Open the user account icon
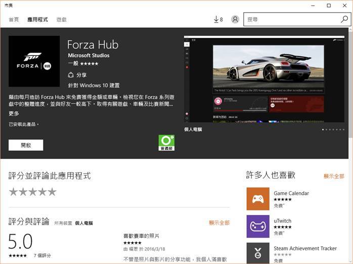The height and width of the screenshot is (264, 353). (x=235, y=19)
